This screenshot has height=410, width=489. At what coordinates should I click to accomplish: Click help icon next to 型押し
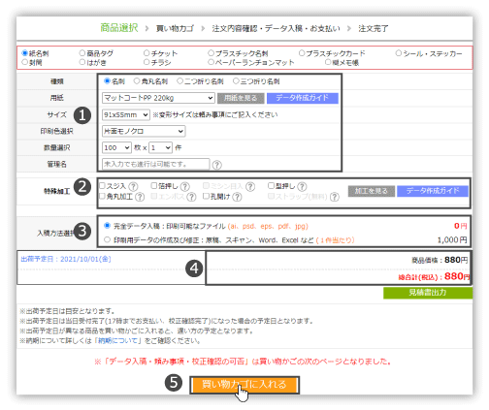pos(302,186)
